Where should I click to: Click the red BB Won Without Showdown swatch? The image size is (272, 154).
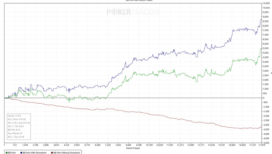(x=52, y=153)
